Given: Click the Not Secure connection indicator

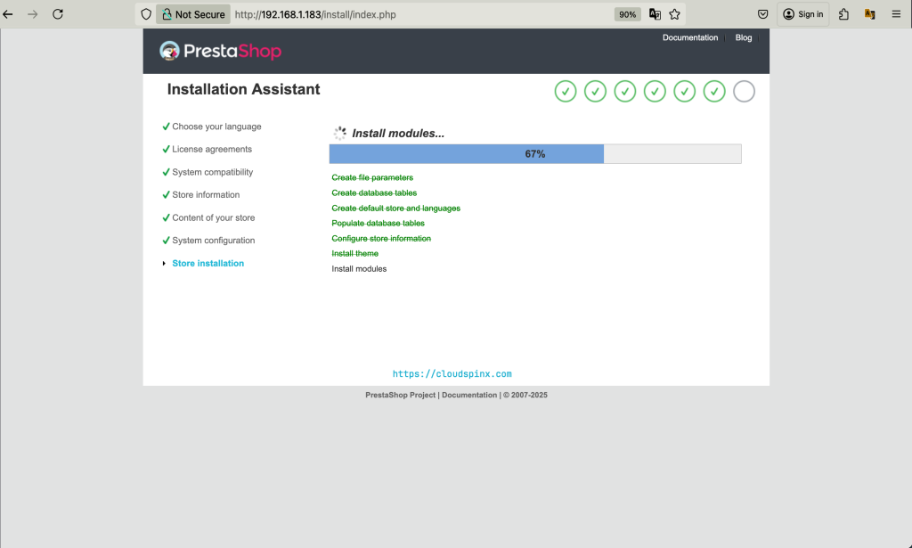Looking at the screenshot, I should click(x=193, y=14).
